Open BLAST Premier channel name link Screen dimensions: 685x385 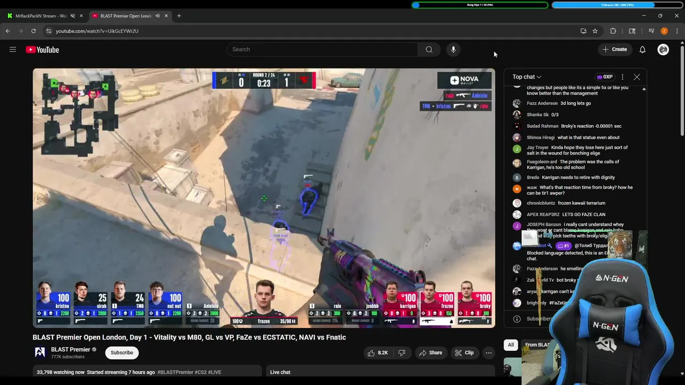(71, 350)
